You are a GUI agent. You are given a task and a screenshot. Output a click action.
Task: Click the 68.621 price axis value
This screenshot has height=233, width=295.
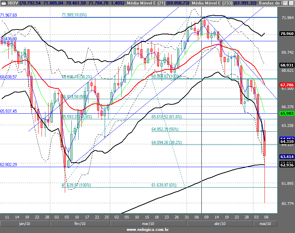point(287,70)
